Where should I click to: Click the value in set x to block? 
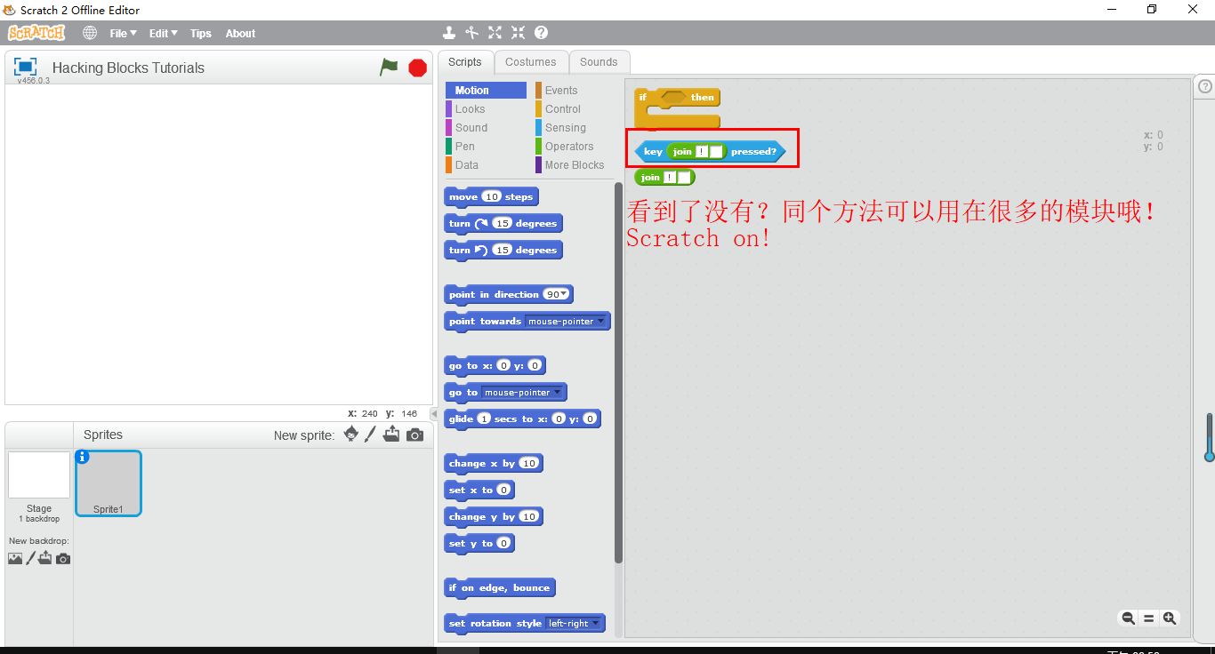[x=503, y=490]
